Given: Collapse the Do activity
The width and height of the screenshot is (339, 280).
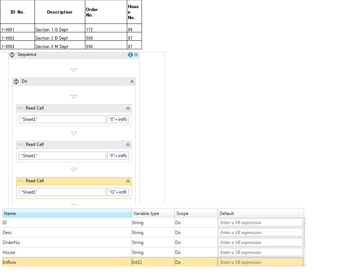Looking at the screenshot, I should click(x=132, y=81).
